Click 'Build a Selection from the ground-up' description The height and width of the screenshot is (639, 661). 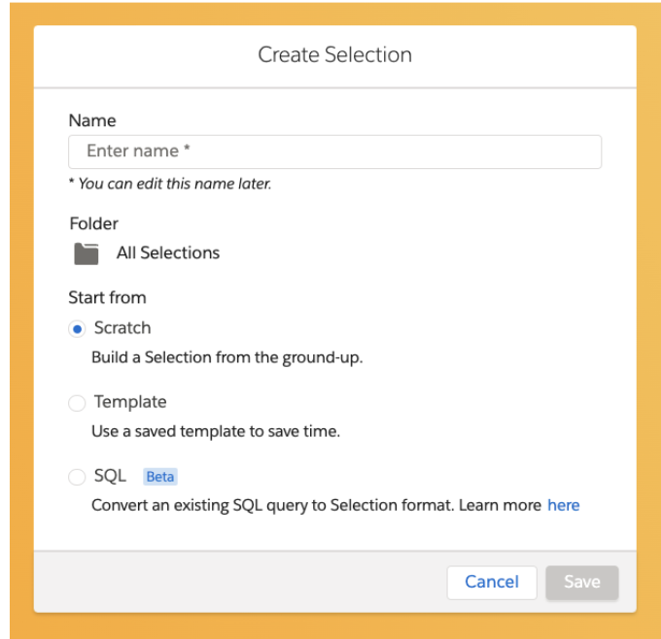(226, 357)
